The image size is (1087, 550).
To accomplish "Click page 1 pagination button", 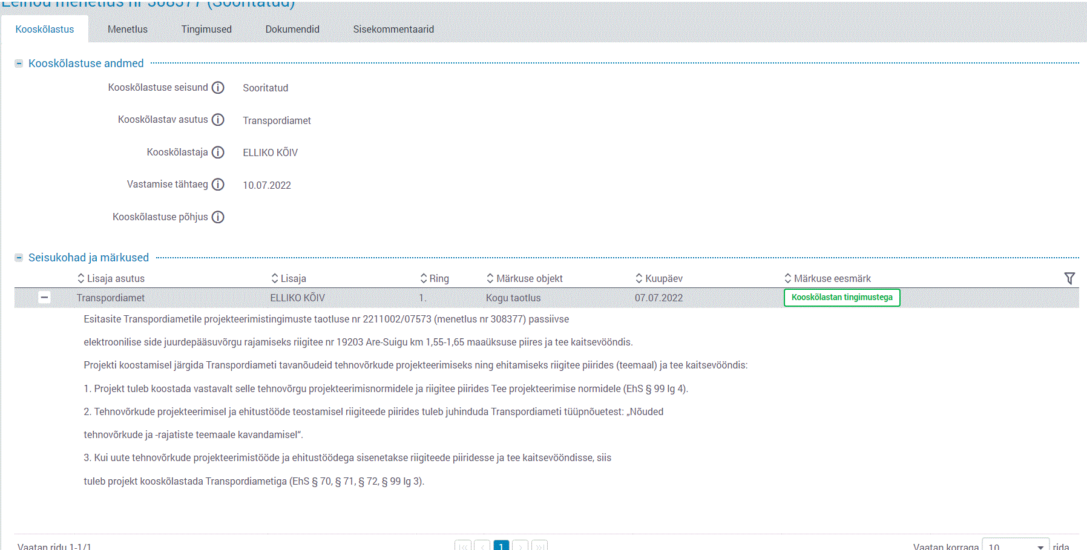I will point(501,546).
